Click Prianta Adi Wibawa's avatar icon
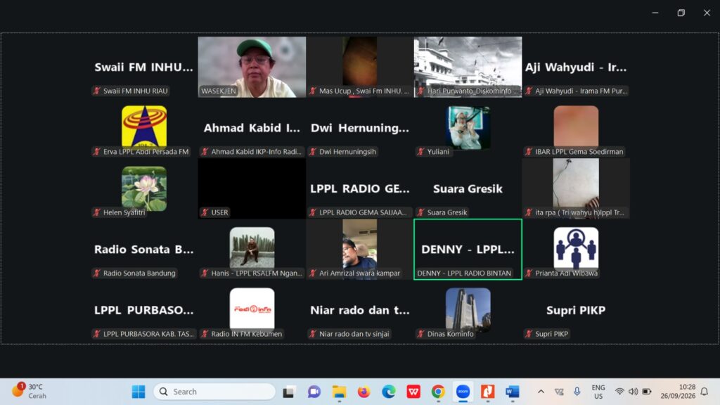The height and width of the screenshot is (405, 720). [576, 248]
